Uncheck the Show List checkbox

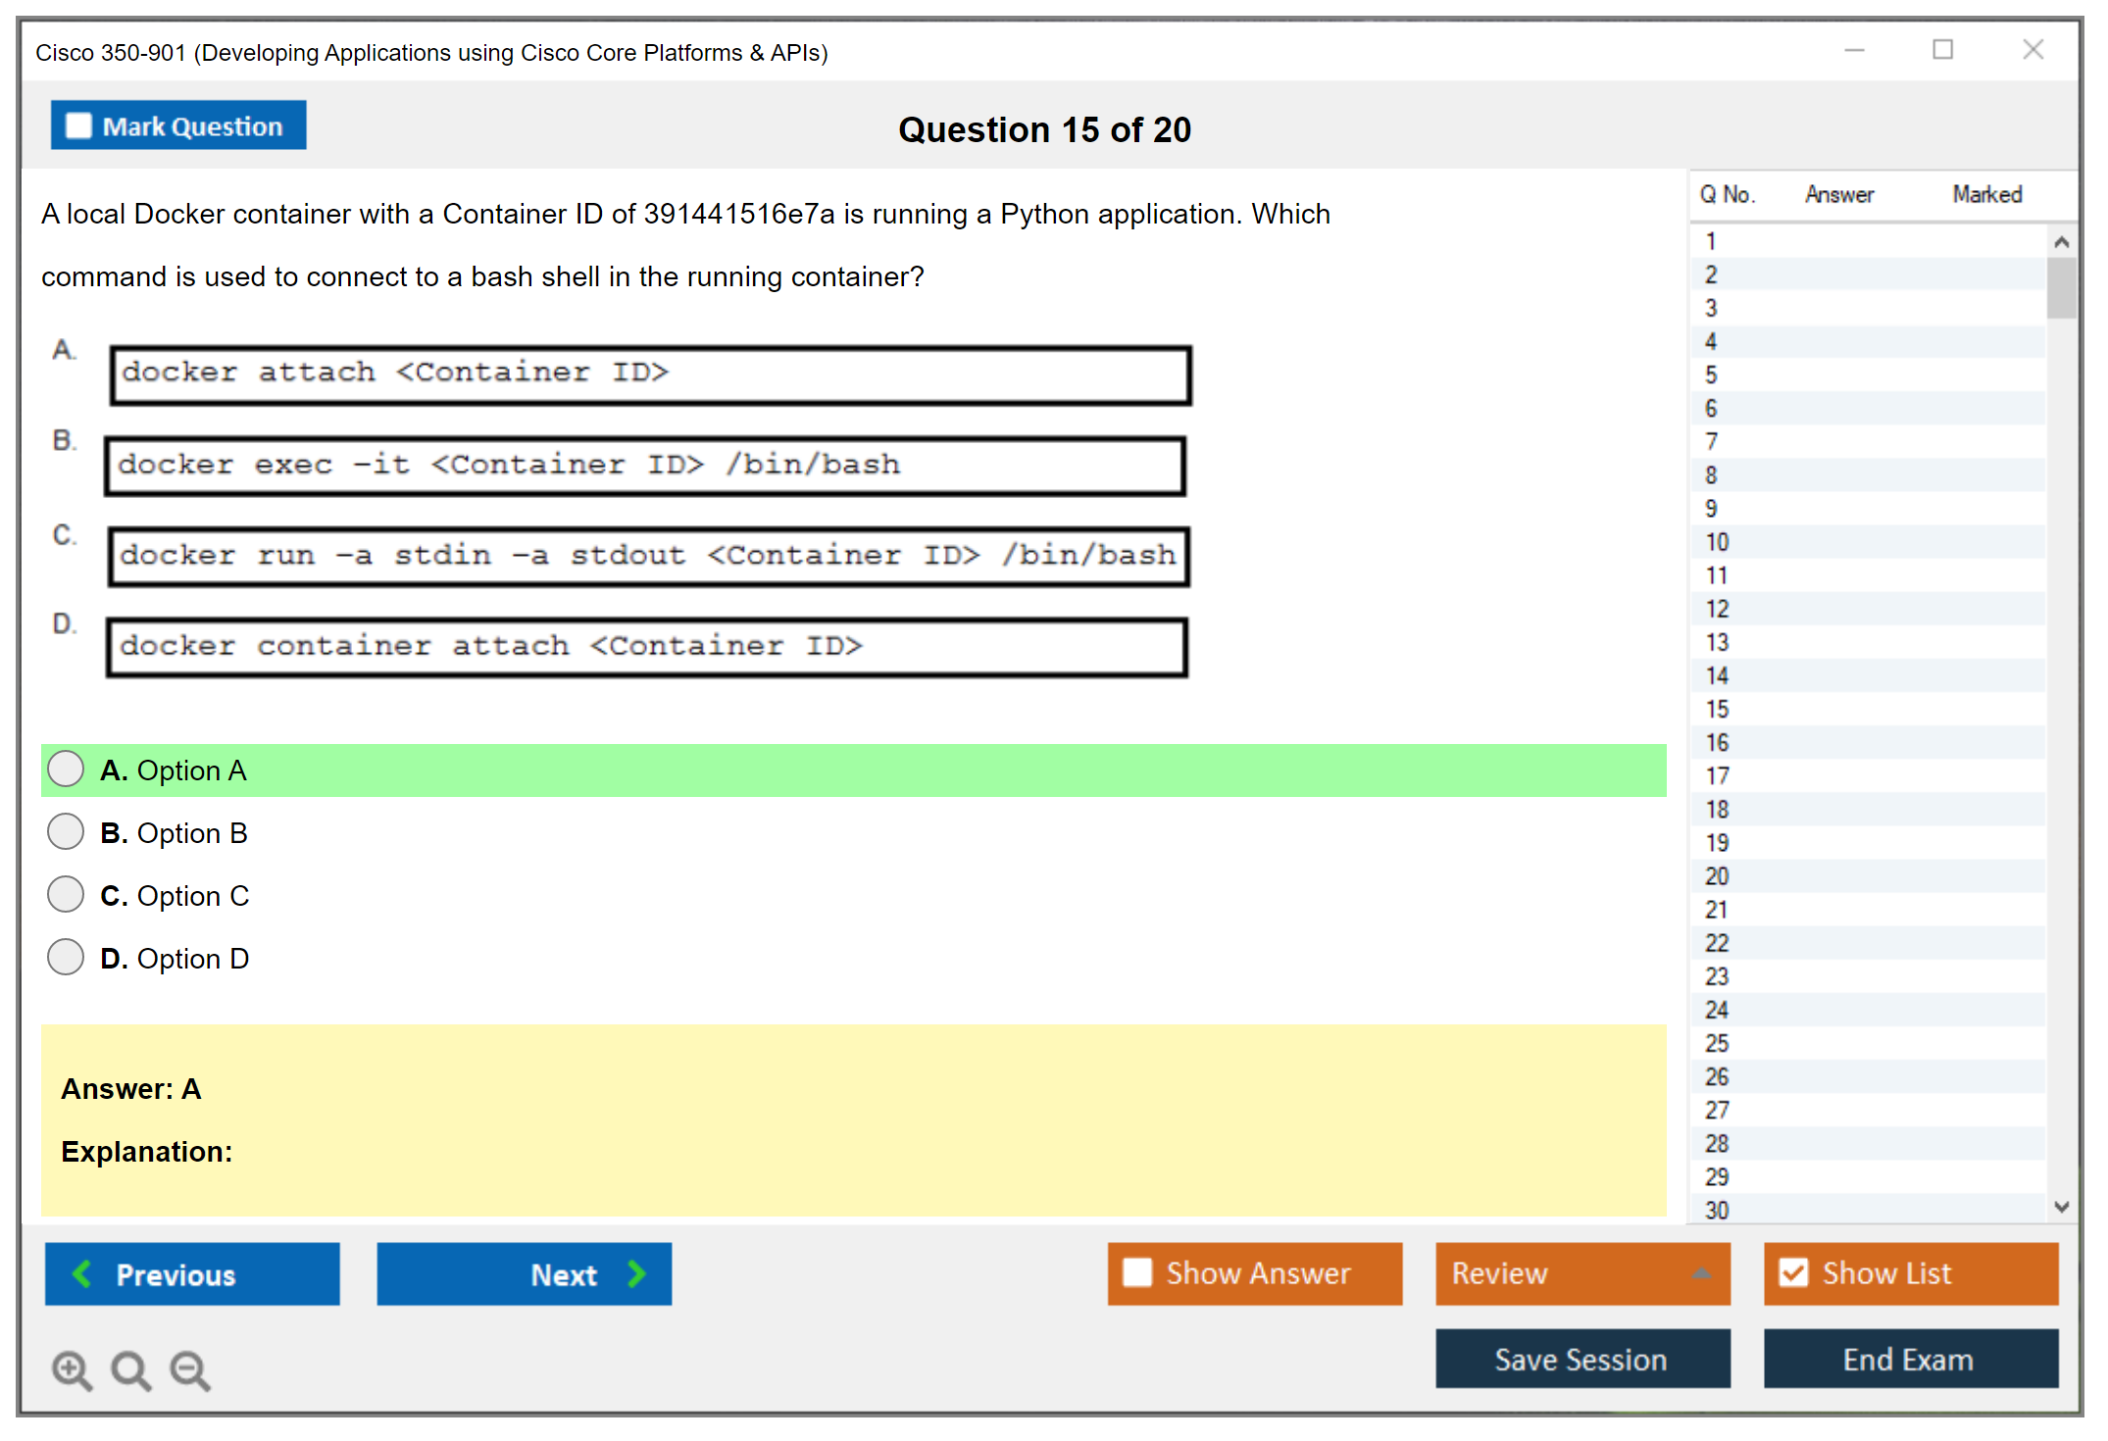tap(1793, 1272)
